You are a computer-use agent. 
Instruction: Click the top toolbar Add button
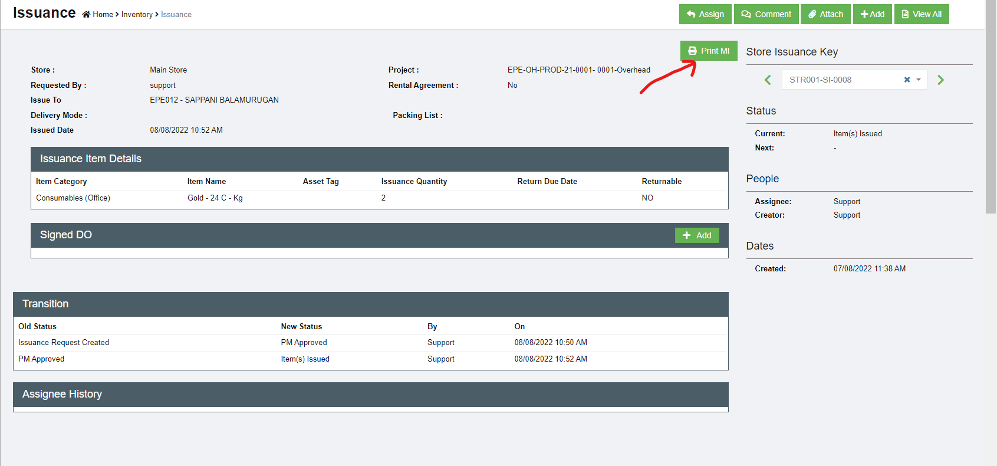(x=872, y=14)
